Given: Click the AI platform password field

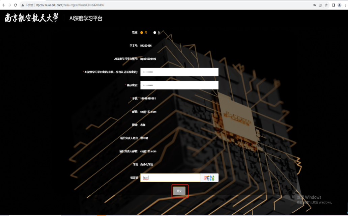Looking at the screenshot, I should tap(179, 72).
